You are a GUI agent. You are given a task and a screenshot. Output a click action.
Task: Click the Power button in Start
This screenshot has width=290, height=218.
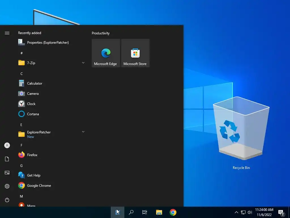(x=7, y=200)
